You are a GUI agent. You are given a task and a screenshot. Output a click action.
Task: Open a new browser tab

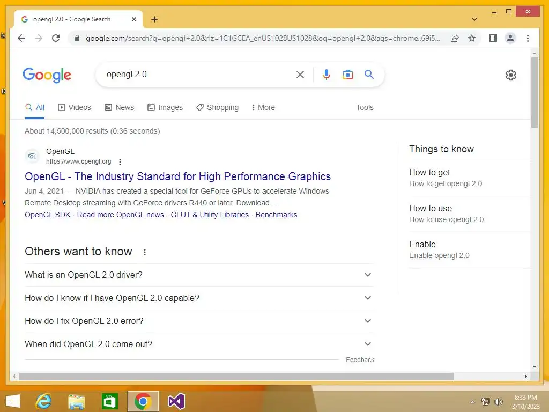click(154, 19)
